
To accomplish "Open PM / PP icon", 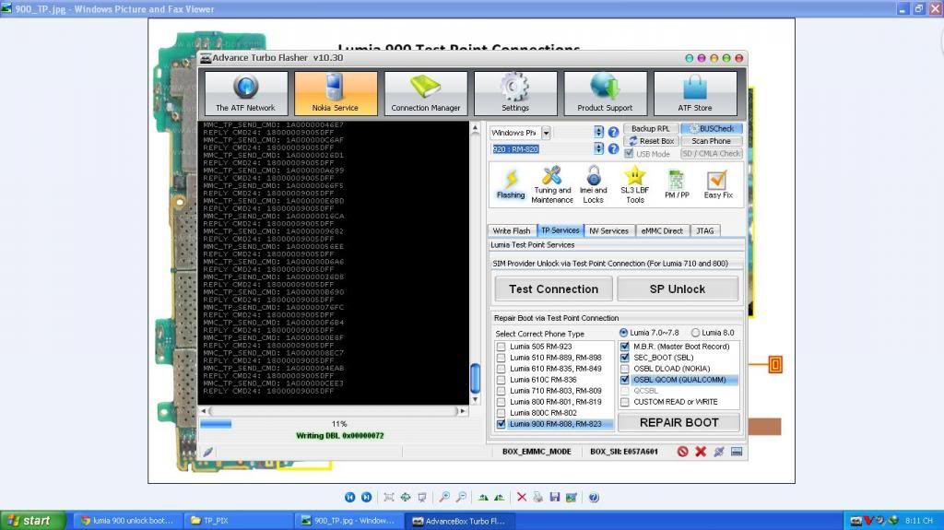I will (x=677, y=184).
